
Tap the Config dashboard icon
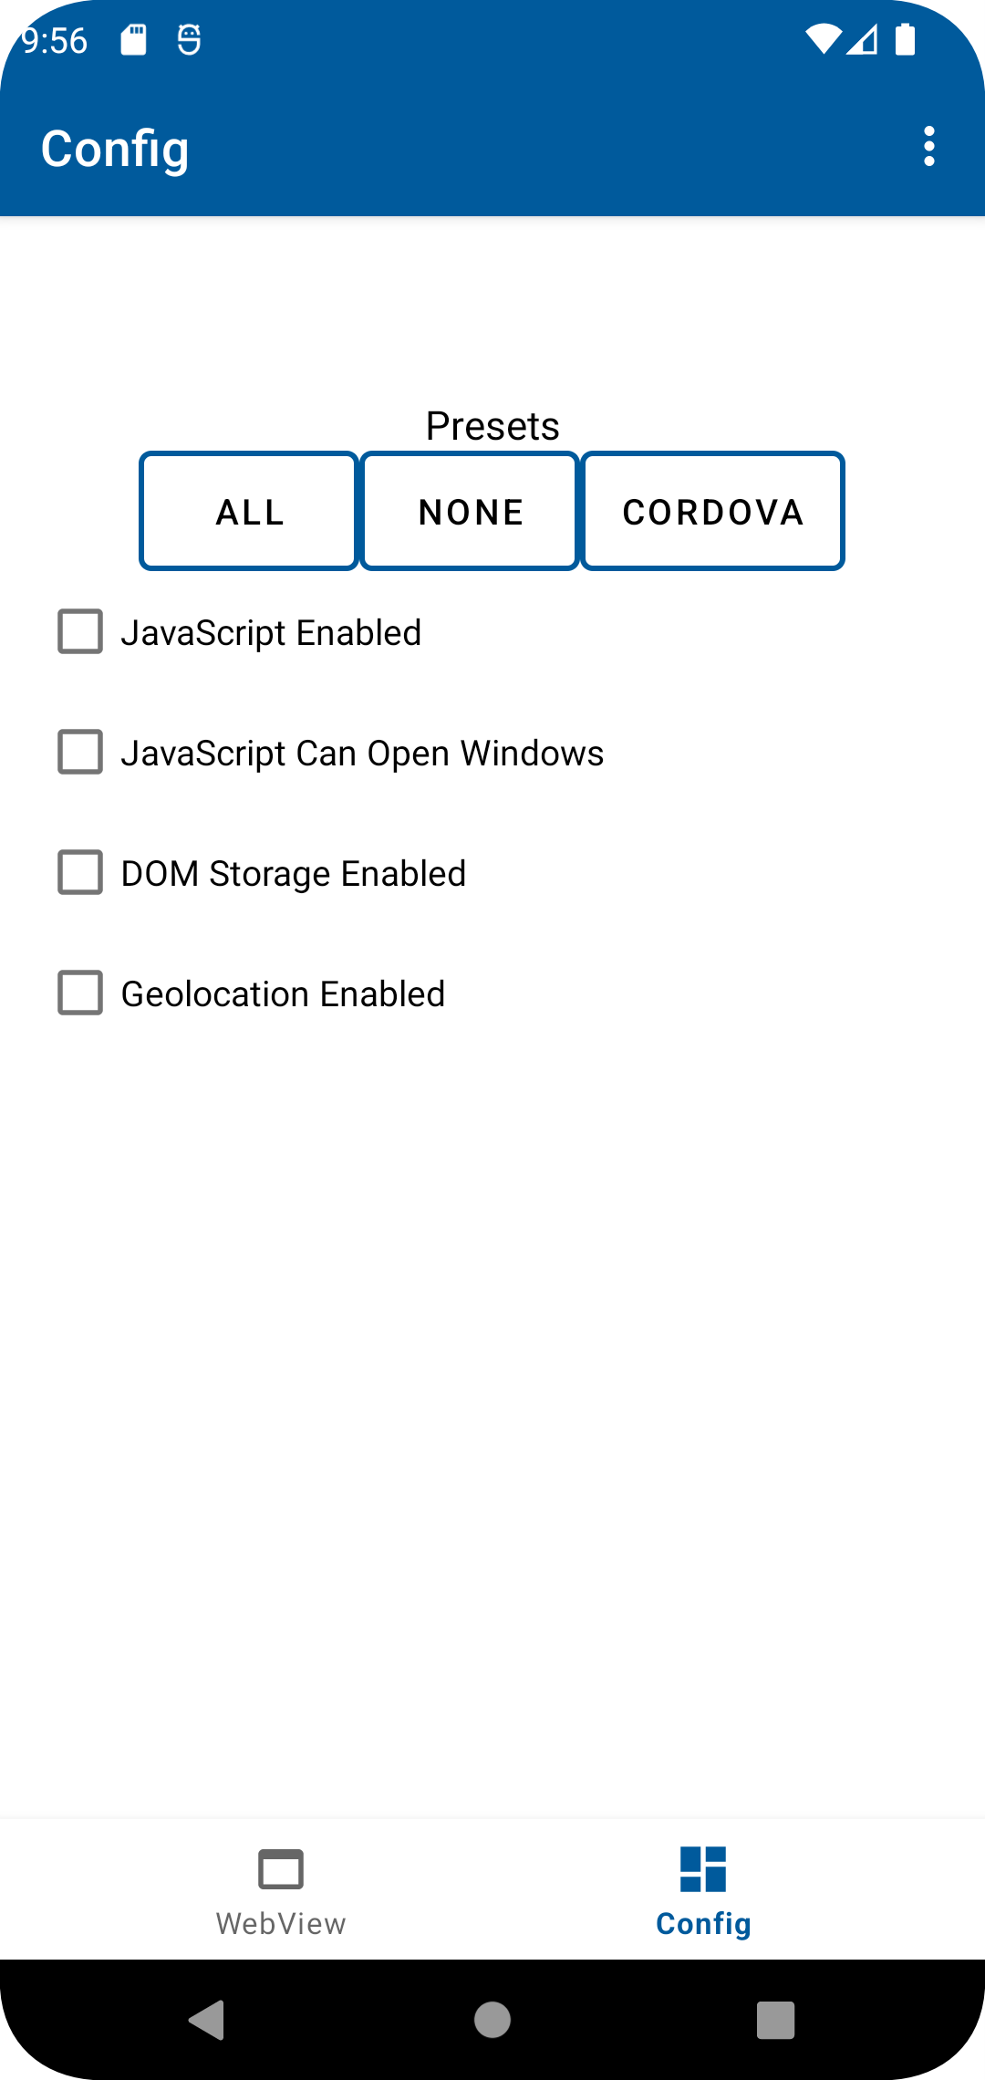click(703, 1869)
